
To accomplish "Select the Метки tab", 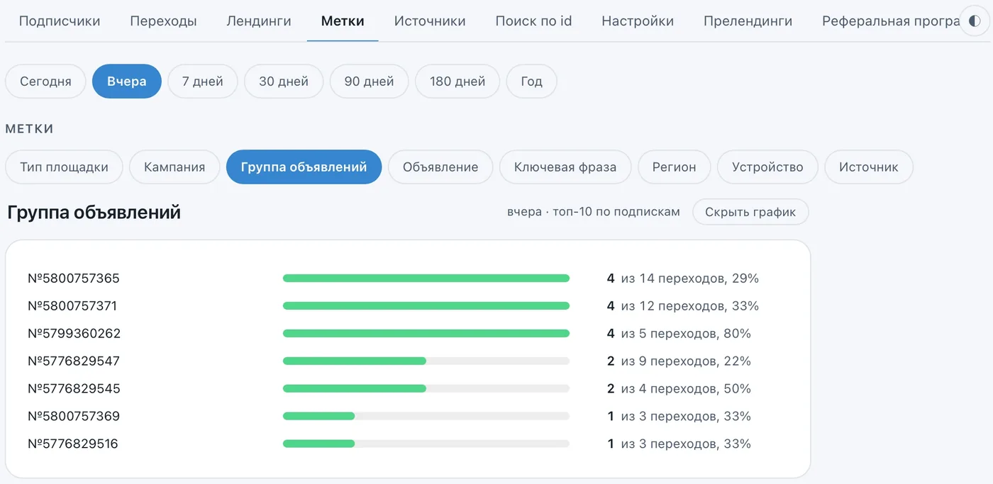I will click(x=343, y=21).
